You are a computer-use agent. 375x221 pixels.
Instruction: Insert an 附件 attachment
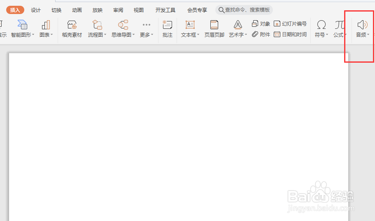coord(261,35)
